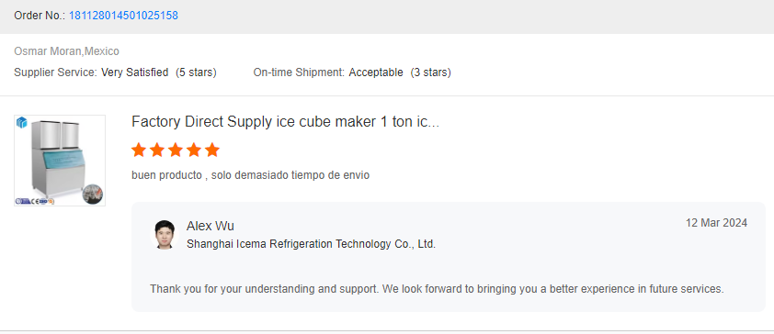774x334 pixels.
Task: Open Factory Direct Supply ice cube maker title
Action: click(285, 122)
